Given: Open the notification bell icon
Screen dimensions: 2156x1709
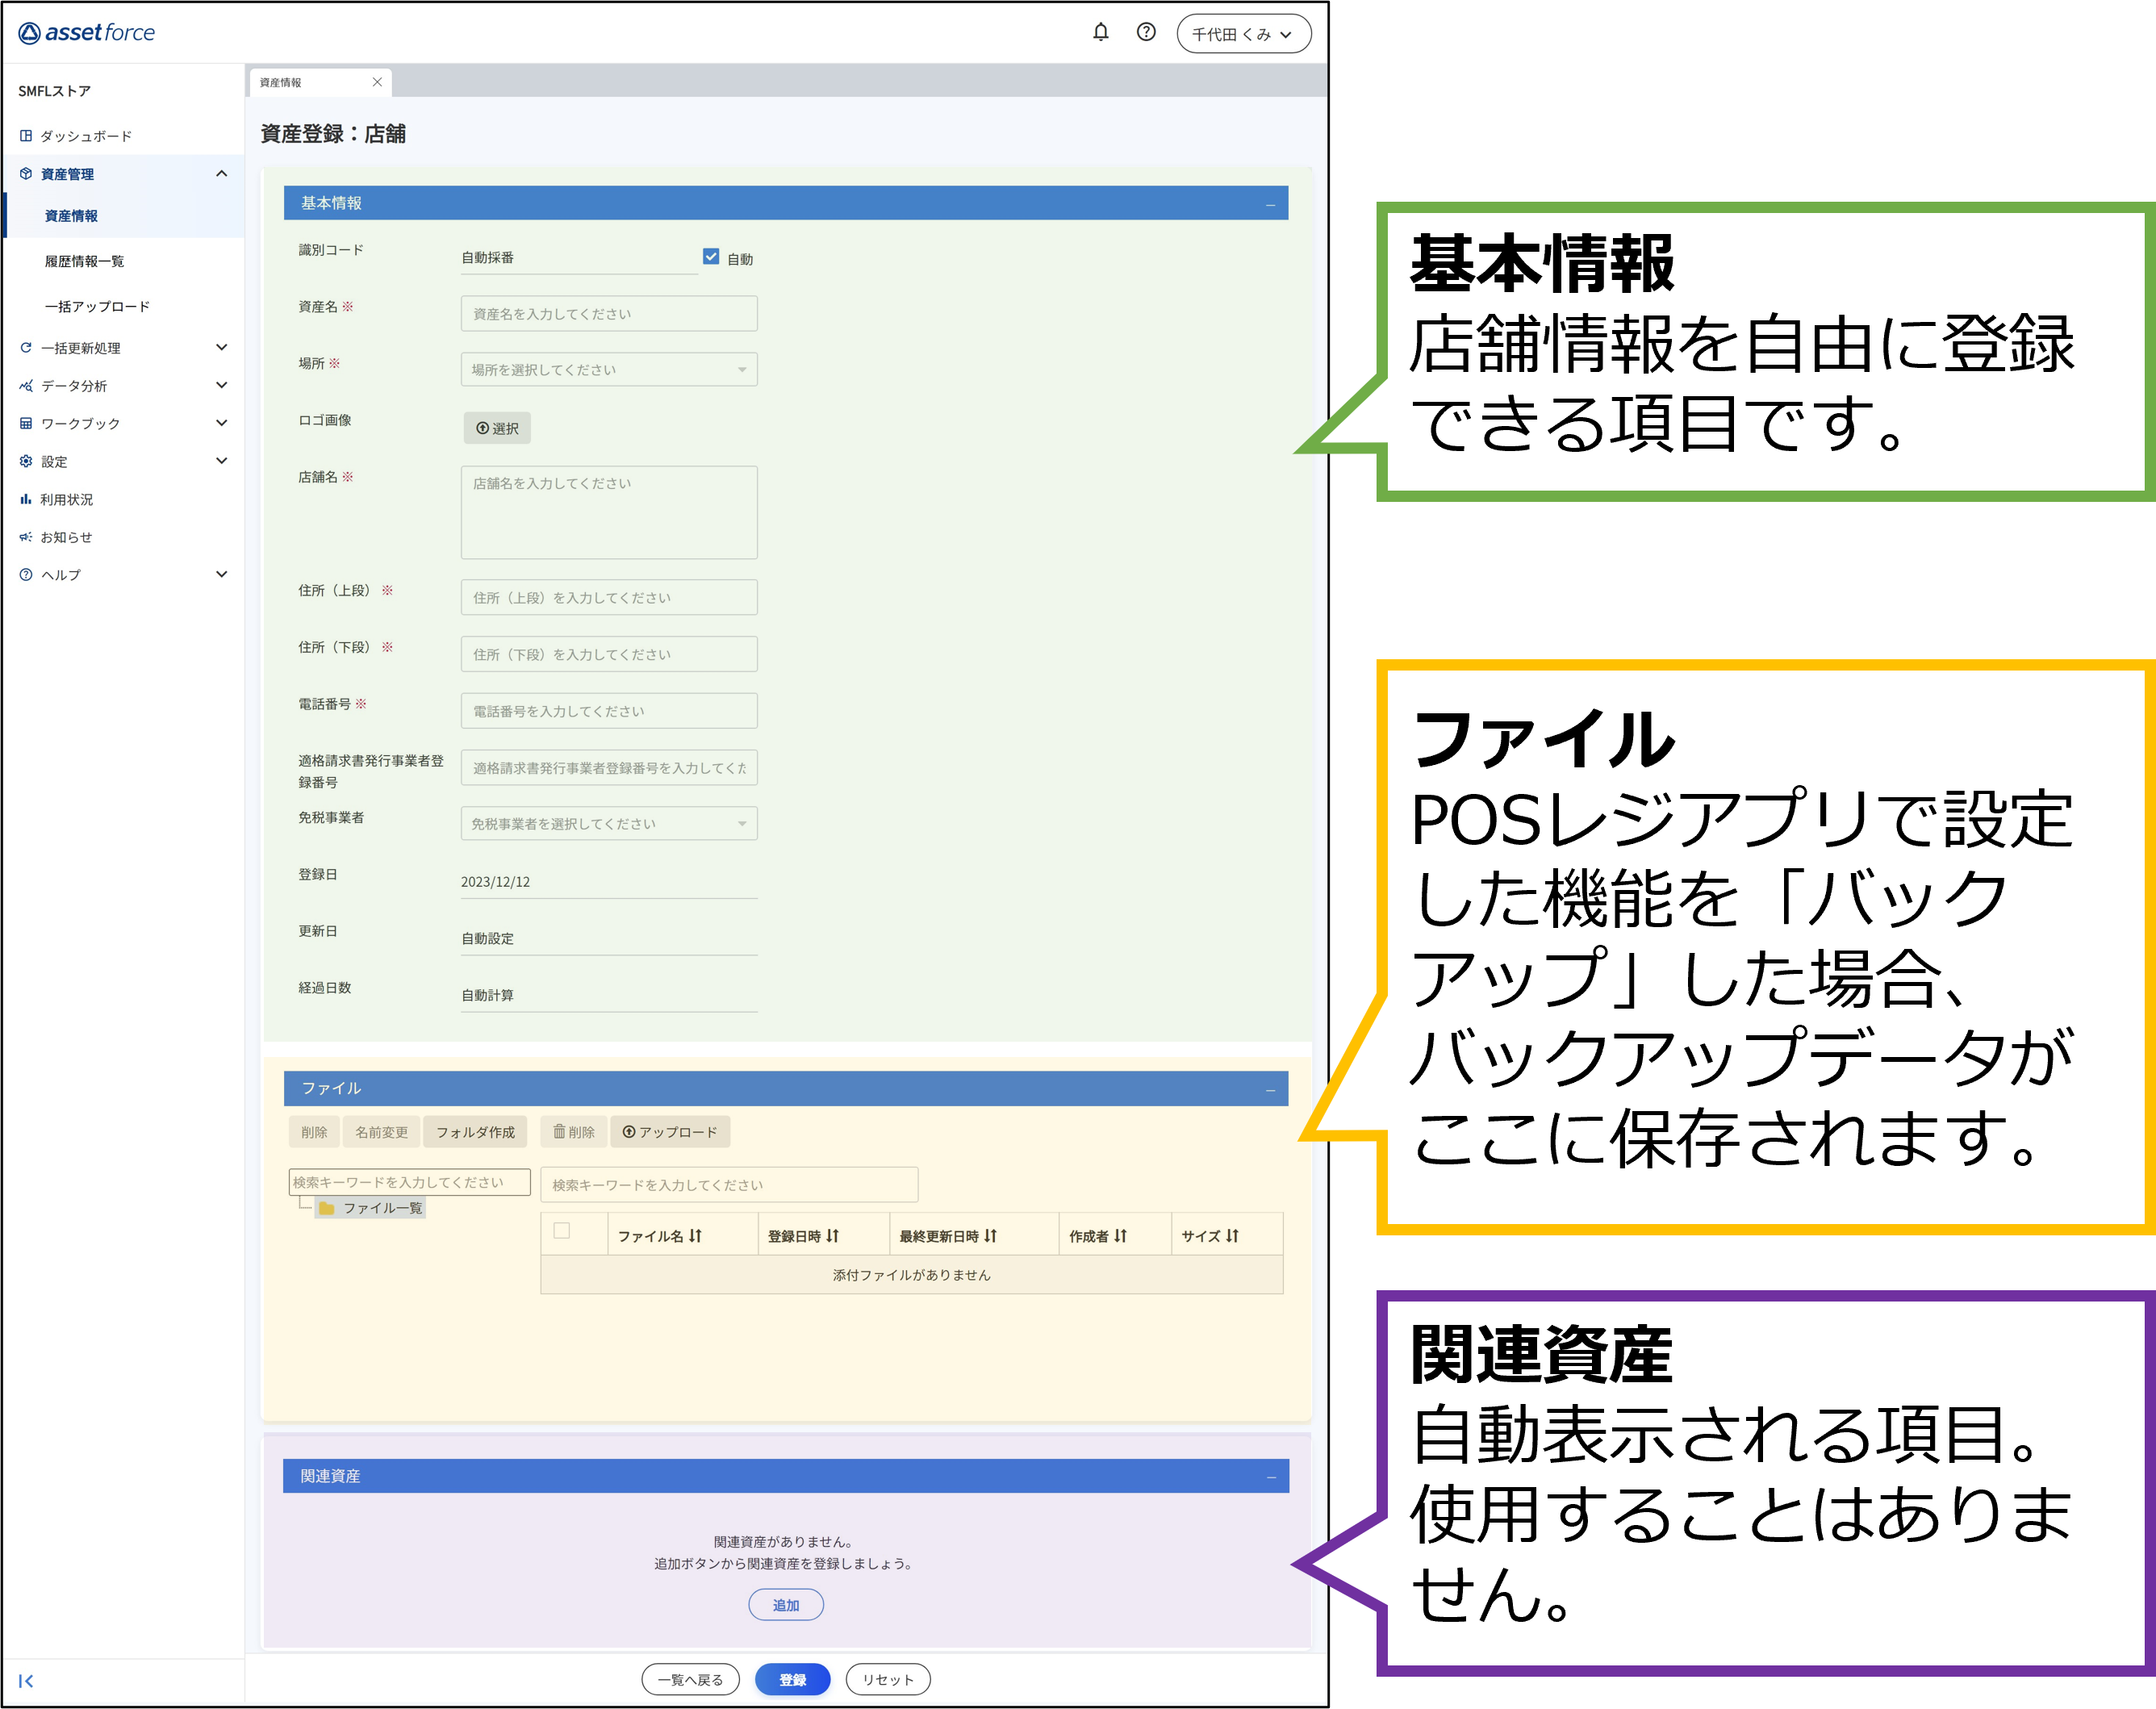Looking at the screenshot, I should 1100,32.
